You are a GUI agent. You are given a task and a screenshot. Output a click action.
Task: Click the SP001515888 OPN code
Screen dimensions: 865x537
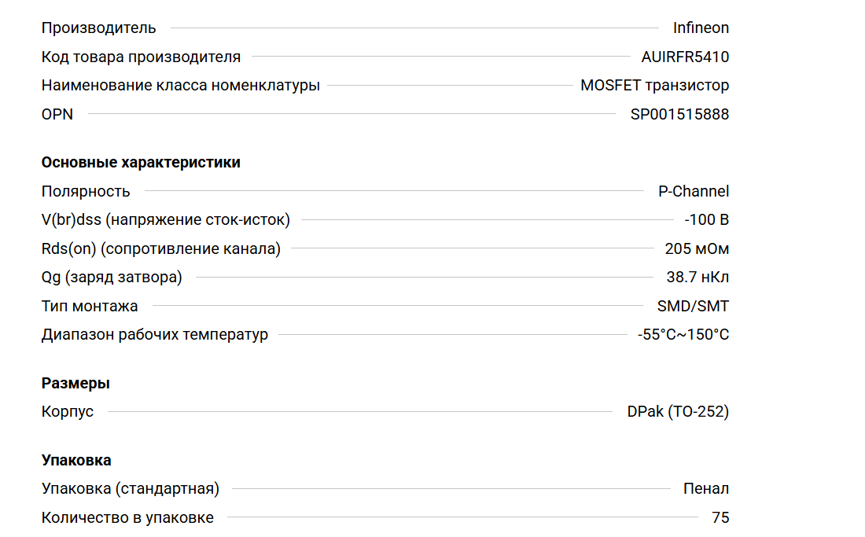point(679,114)
